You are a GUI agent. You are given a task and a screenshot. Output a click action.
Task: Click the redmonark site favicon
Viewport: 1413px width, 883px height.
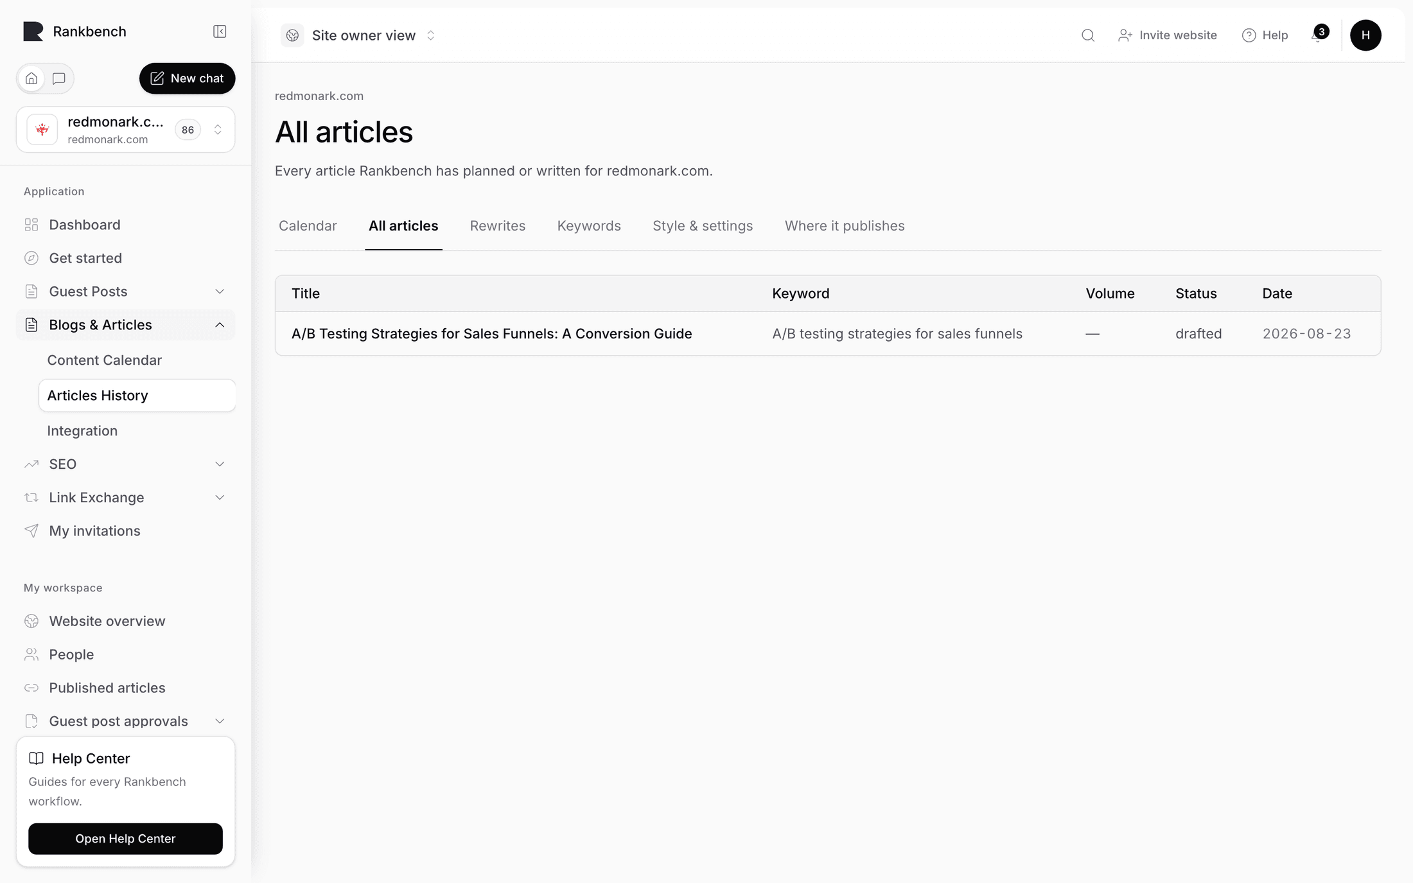[x=42, y=130]
